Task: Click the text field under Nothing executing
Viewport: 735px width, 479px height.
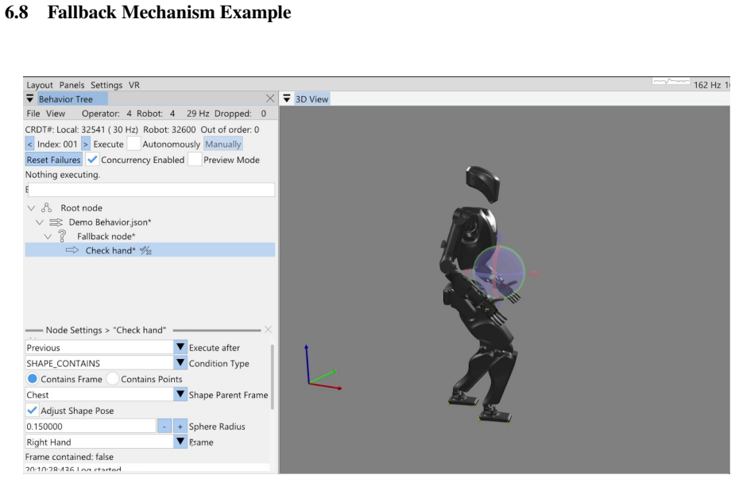Action: tap(151, 190)
